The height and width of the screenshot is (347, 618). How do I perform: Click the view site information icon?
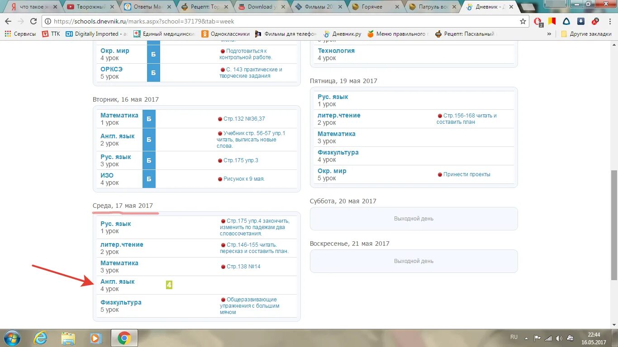click(48, 21)
